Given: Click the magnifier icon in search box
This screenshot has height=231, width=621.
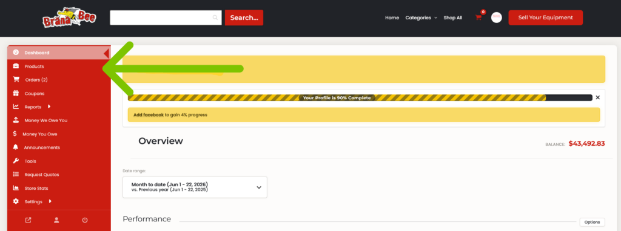Looking at the screenshot, I should [x=215, y=18].
